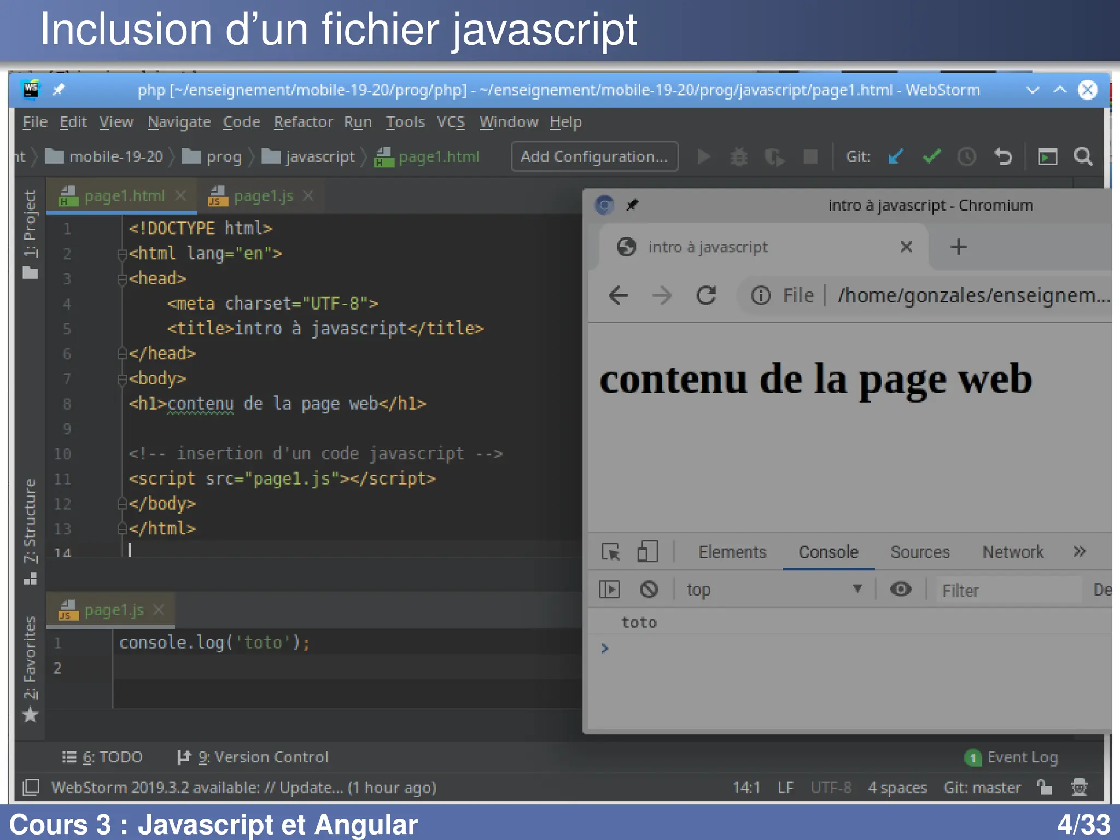Click the Chromium address bar URL

(x=973, y=296)
